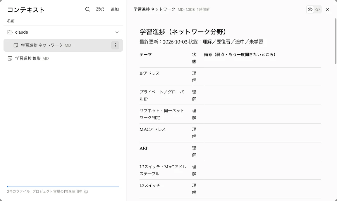Click the 備考 column header

tap(240, 55)
